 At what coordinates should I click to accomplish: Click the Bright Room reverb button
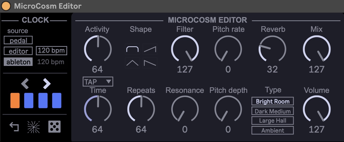pos(273,101)
